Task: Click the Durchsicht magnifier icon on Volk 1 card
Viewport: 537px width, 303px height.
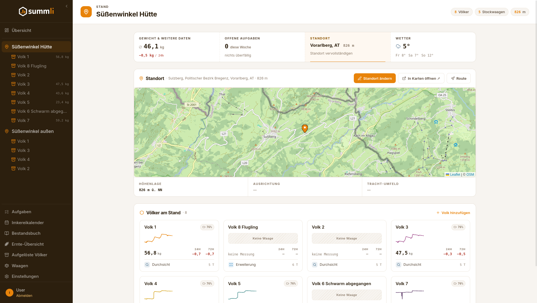Action: [147, 265]
